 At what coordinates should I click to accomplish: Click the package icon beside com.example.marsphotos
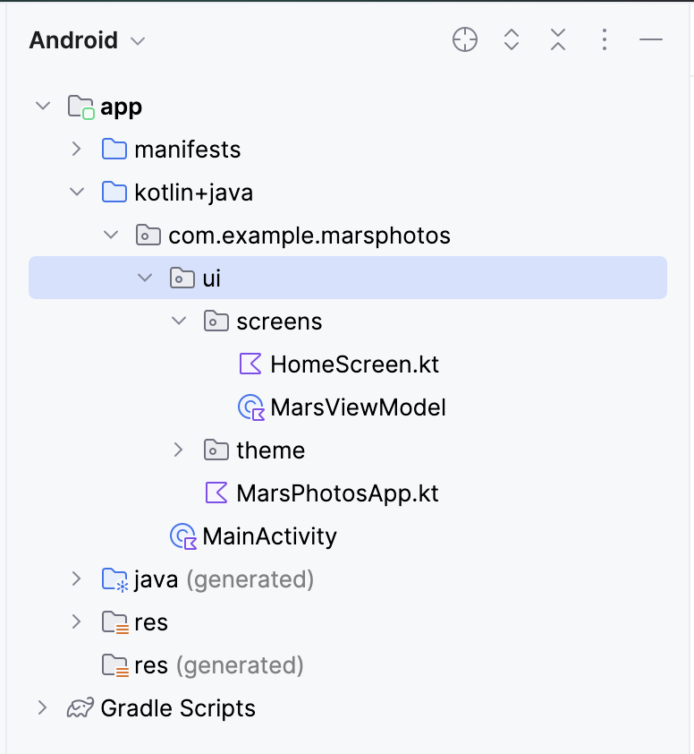pos(148,235)
